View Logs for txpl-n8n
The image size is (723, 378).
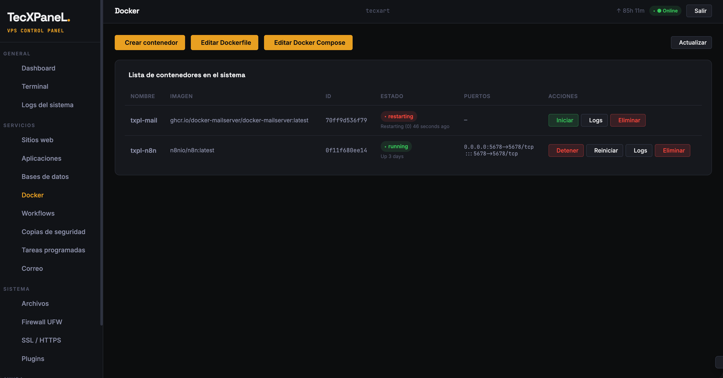[639, 150]
